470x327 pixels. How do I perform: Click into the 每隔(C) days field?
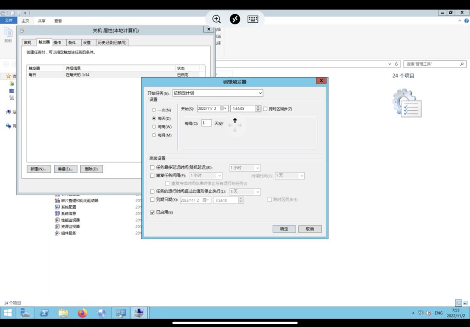click(x=206, y=123)
